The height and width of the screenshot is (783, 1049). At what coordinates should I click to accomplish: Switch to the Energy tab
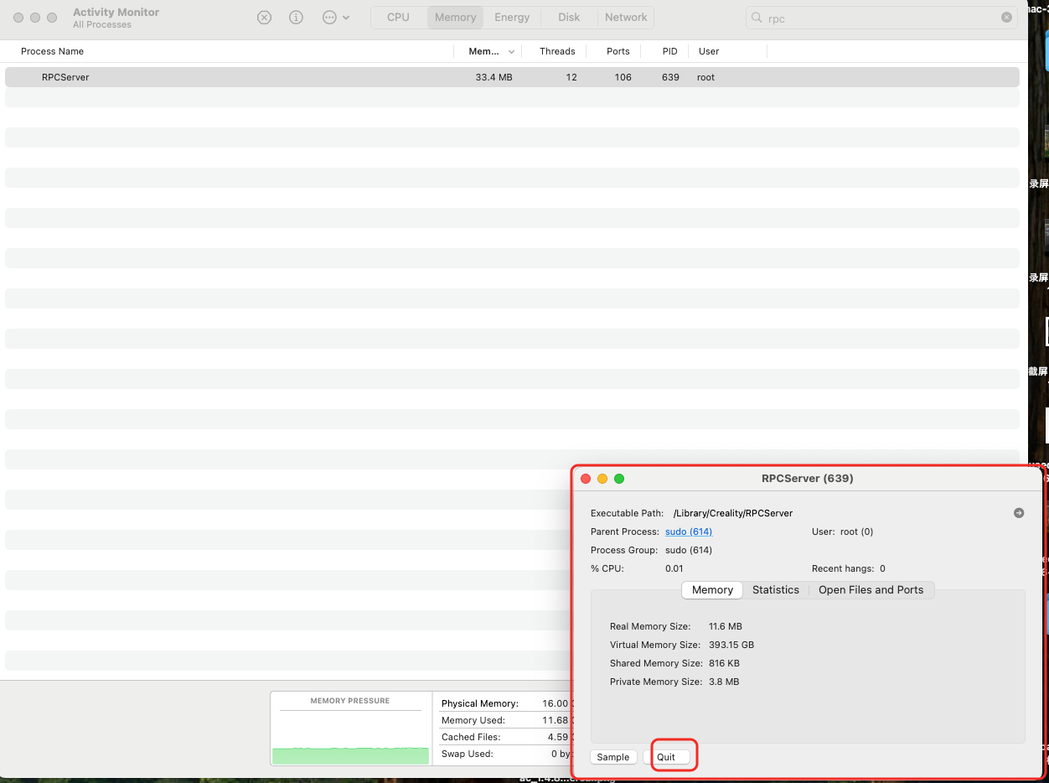(512, 18)
